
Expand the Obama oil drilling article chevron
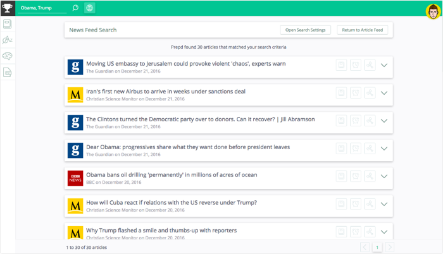pos(384,176)
